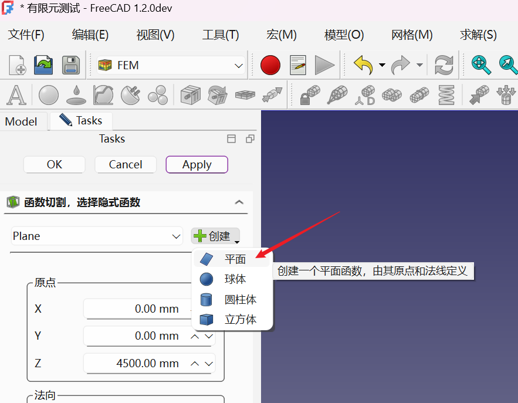
Task: Start macro recording with red circle
Action: 270,65
